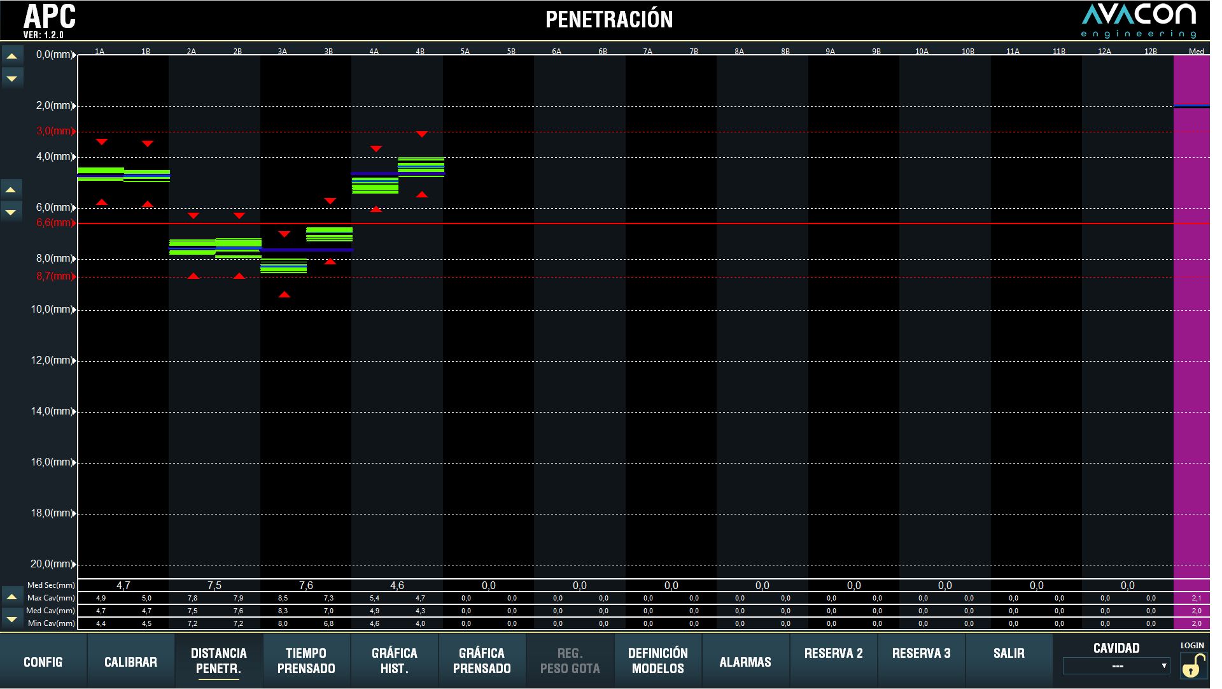Click the 1A top red limit marker
The image size is (1222, 689).
102,141
